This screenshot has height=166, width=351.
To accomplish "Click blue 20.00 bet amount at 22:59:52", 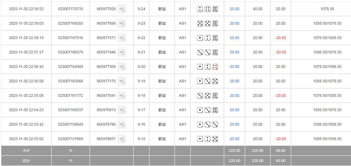I will [x=234, y=9].
